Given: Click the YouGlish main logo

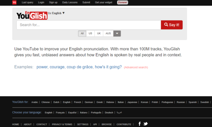Looking at the screenshot, I should pos(32,15).
